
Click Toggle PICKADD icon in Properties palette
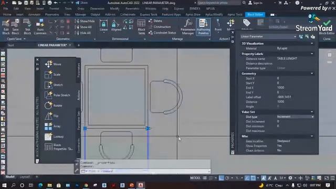point(301,37)
